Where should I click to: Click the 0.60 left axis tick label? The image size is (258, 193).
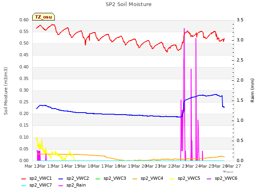[24, 20]
